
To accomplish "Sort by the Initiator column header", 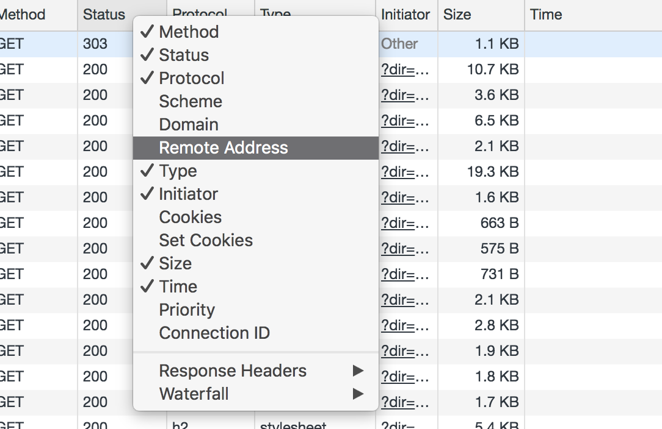I will [x=407, y=15].
